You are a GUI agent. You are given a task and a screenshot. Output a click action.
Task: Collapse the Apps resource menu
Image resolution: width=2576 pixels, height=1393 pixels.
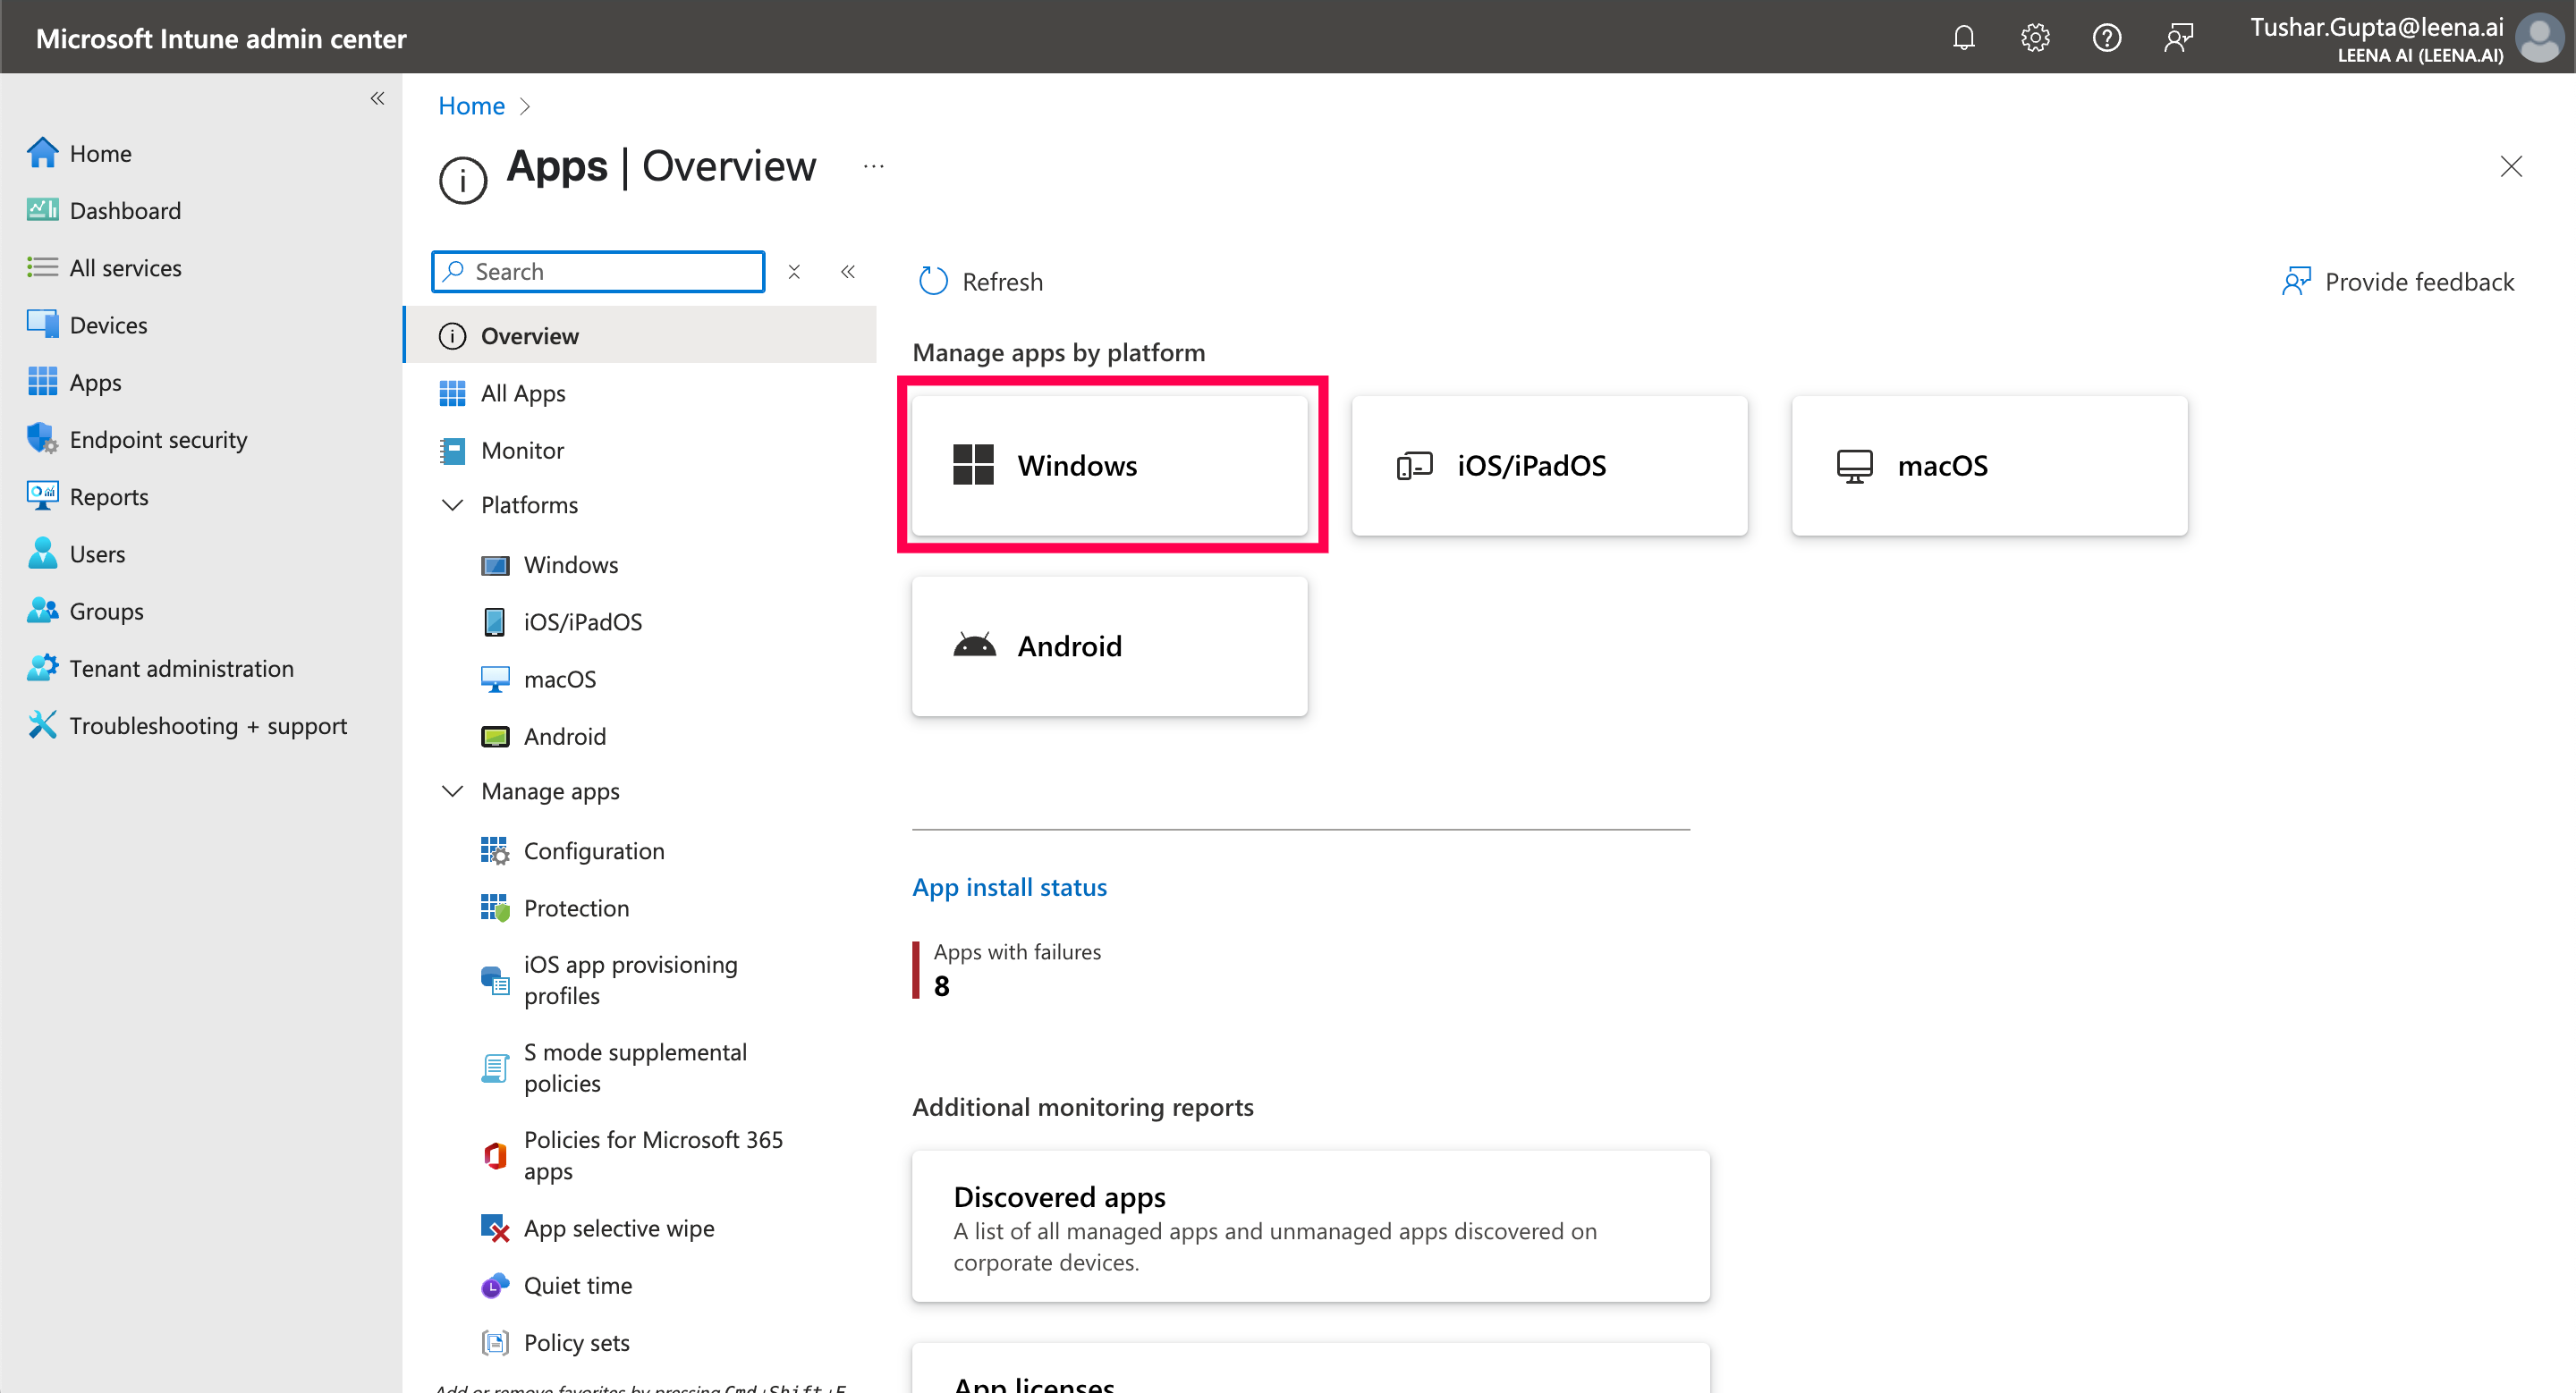pyautogui.click(x=848, y=272)
